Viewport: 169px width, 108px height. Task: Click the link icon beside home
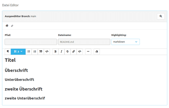(x=12, y=26)
